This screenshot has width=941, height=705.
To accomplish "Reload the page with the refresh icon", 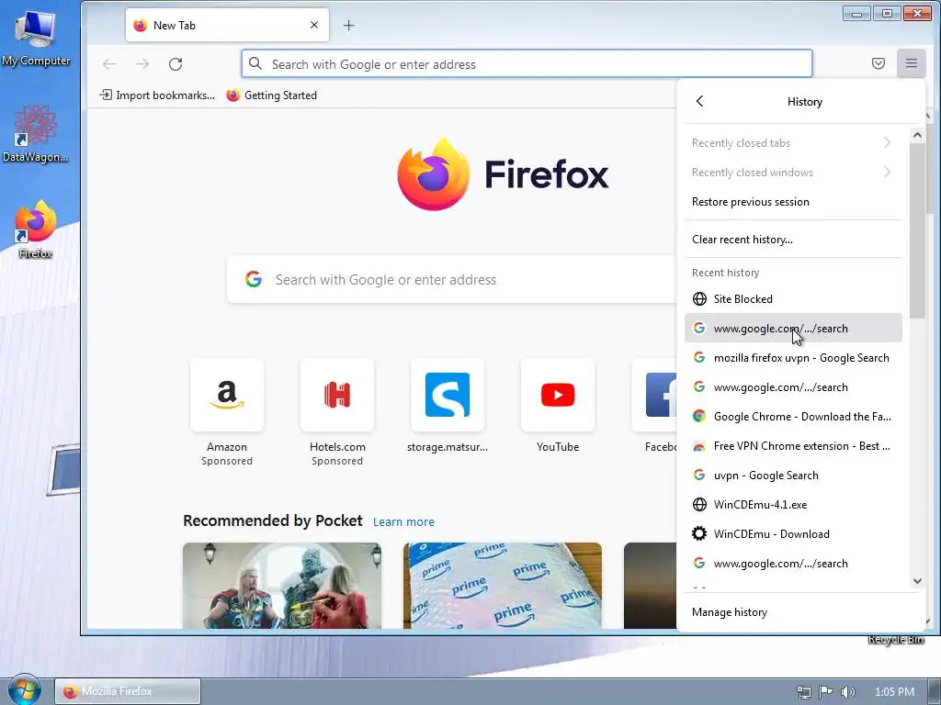I will [176, 64].
